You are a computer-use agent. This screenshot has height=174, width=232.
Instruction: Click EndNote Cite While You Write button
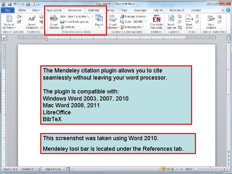(156, 22)
